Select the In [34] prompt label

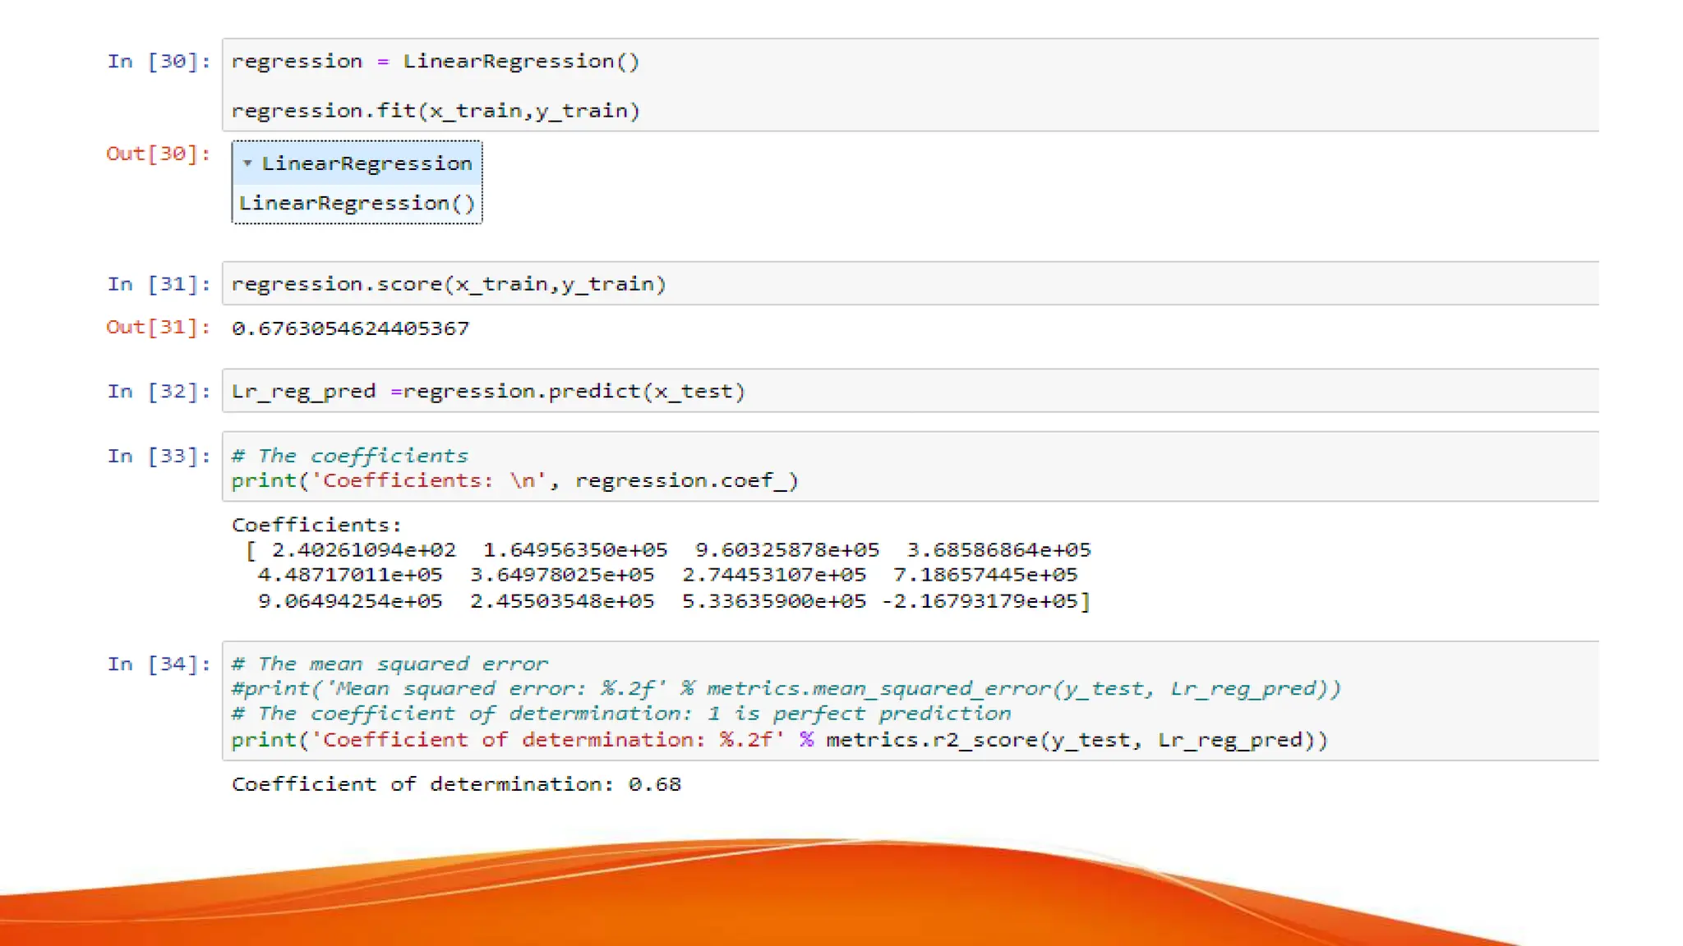[x=159, y=664]
